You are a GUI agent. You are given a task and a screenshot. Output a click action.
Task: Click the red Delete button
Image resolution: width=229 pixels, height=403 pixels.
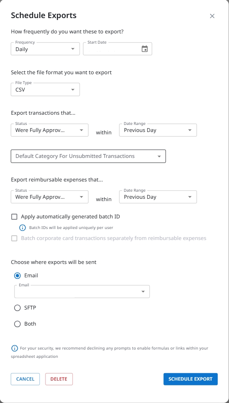[x=59, y=379]
